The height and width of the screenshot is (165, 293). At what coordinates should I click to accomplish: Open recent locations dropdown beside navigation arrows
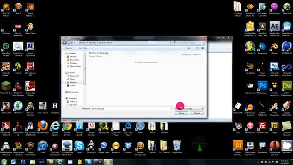(72, 43)
